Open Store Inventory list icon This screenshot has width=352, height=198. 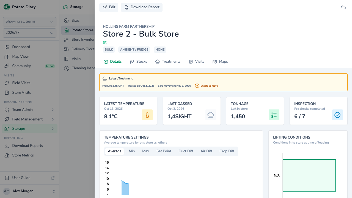tap(66, 40)
